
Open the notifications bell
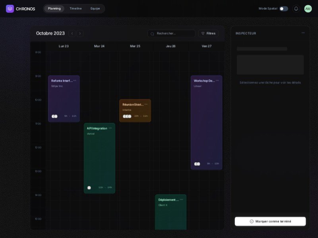296,9
